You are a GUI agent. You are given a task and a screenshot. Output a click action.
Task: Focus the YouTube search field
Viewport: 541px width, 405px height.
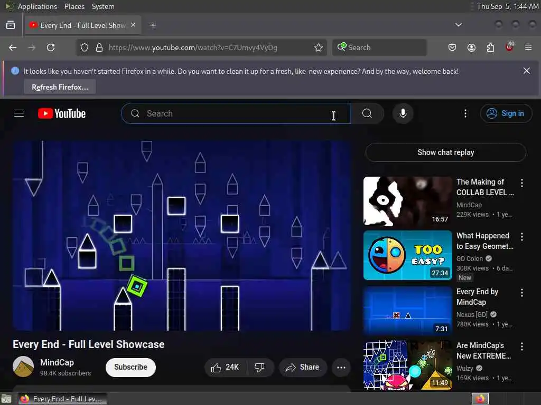click(236, 113)
